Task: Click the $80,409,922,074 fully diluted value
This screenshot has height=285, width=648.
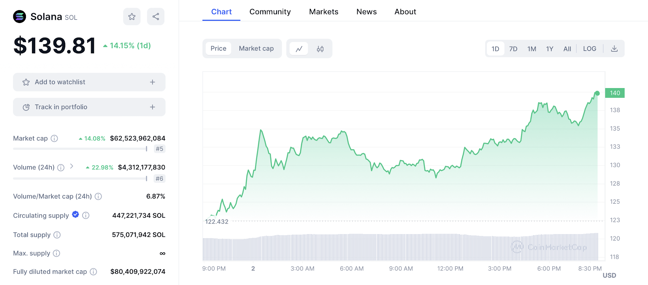Action: (x=138, y=272)
